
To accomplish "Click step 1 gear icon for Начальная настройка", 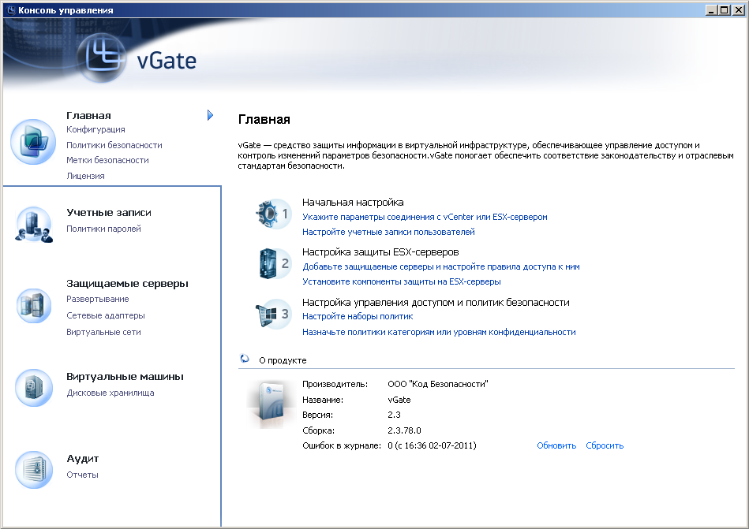I will [x=273, y=214].
